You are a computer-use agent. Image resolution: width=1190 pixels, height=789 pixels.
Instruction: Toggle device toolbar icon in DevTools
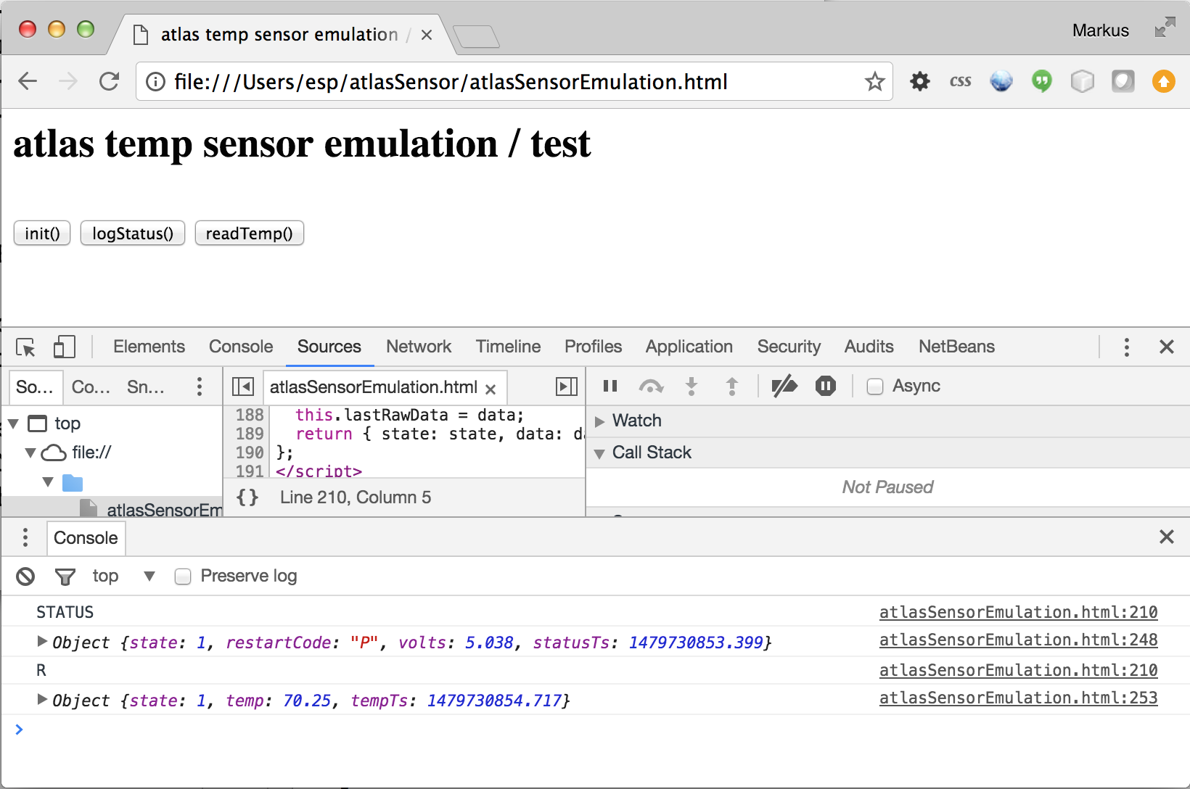click(65, 347)
